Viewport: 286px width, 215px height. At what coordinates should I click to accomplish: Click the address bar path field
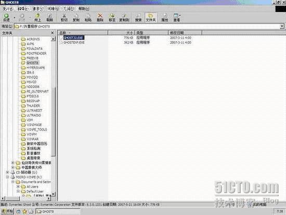click(147, 27)
